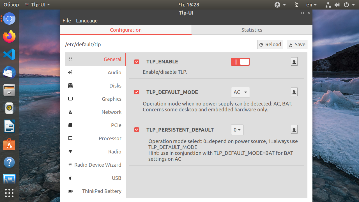The image size is (359, 202).
Task: Open Visual Studio Code dock icon
Action: coord(9,54)
